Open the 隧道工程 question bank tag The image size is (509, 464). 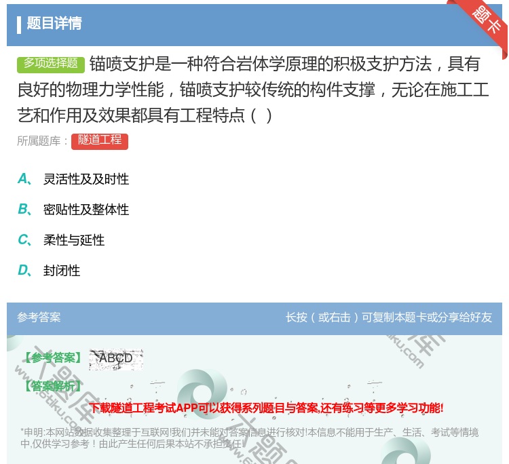point(100,141)
